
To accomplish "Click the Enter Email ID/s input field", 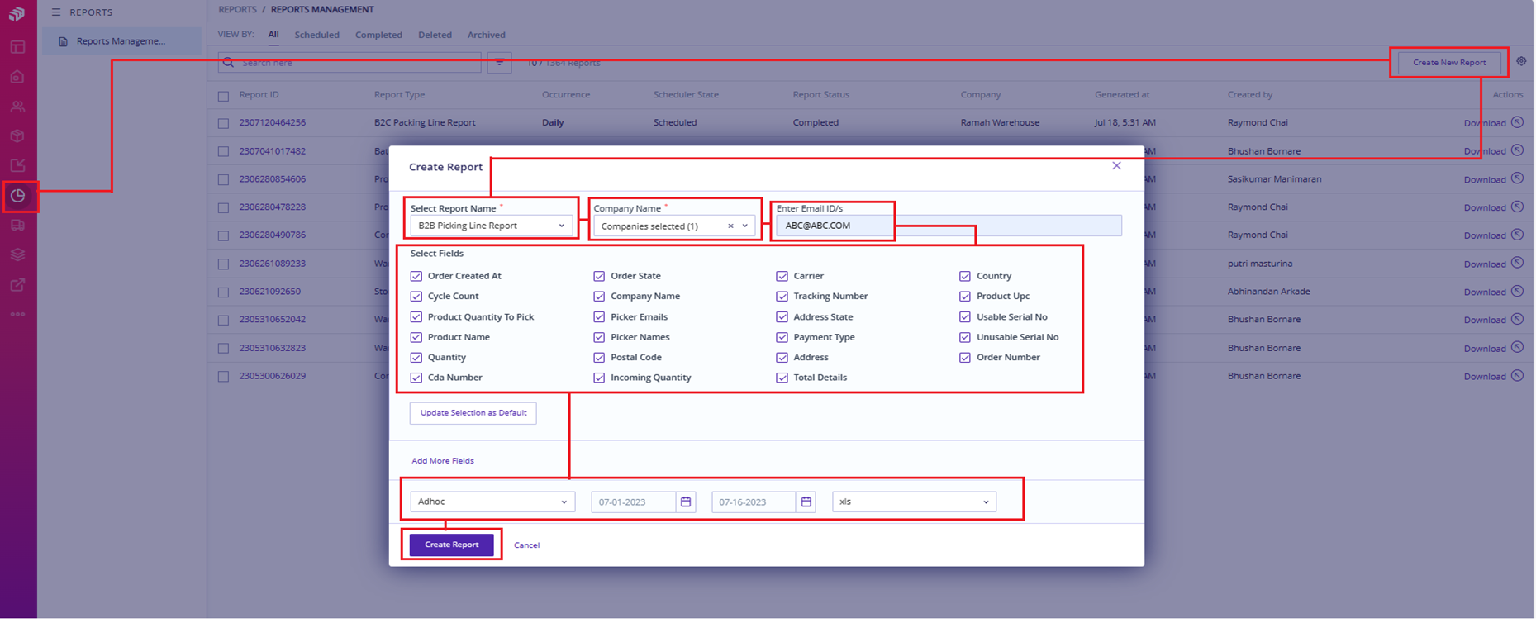I will tap(949, 226).
